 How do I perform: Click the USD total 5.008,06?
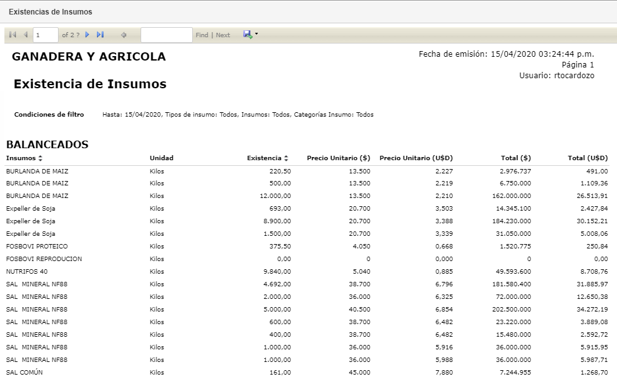coord(594,233)
